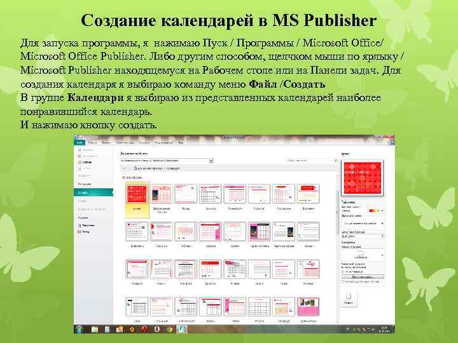This screenshot has width=458, height=343.
Task: Click the template search input field
Action: pos(309,161)
